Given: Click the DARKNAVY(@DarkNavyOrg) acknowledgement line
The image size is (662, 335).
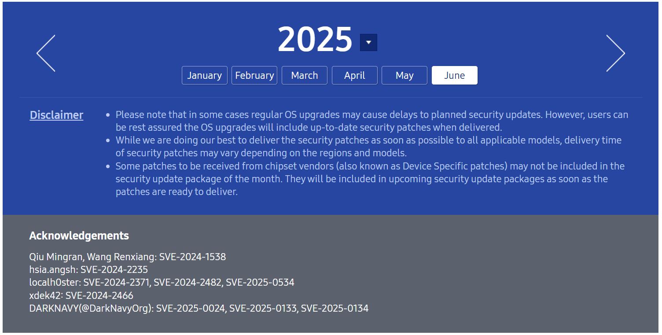Looking at the screenshot, I should pyautogui.click(x=199, y=308).
